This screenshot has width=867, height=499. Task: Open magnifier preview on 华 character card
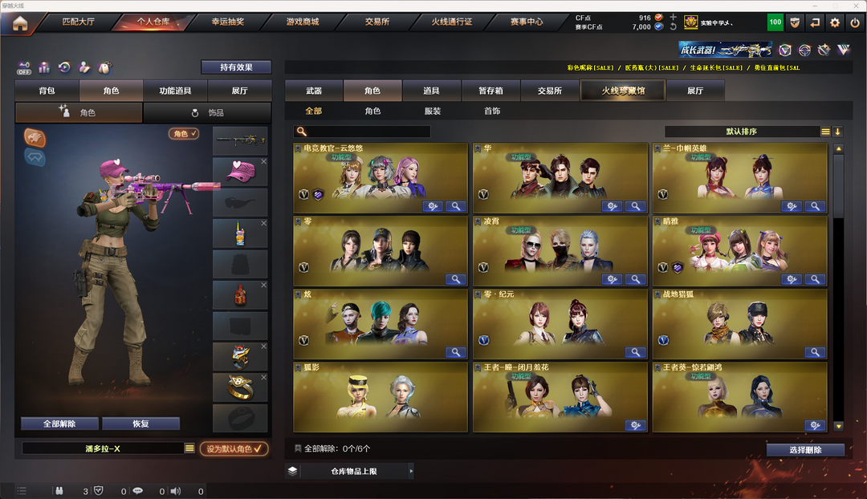[x=635, y=206]
